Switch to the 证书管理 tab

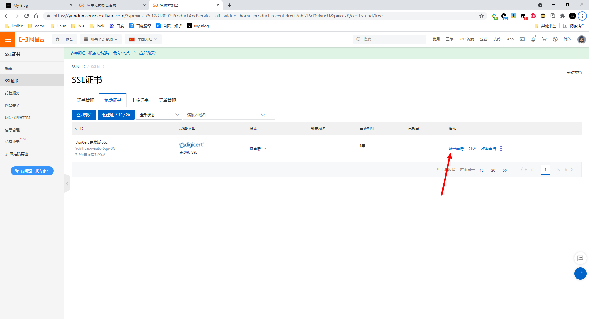(86, 100)
